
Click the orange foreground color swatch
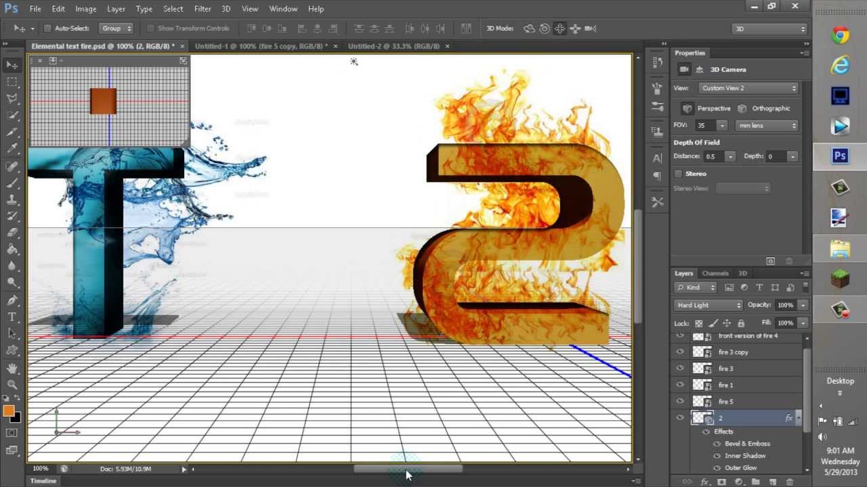(9, 411)
